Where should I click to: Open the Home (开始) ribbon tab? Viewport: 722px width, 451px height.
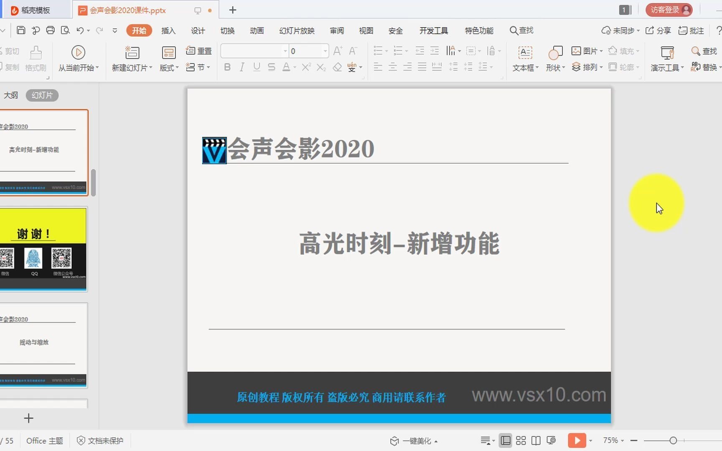point(139,30)
